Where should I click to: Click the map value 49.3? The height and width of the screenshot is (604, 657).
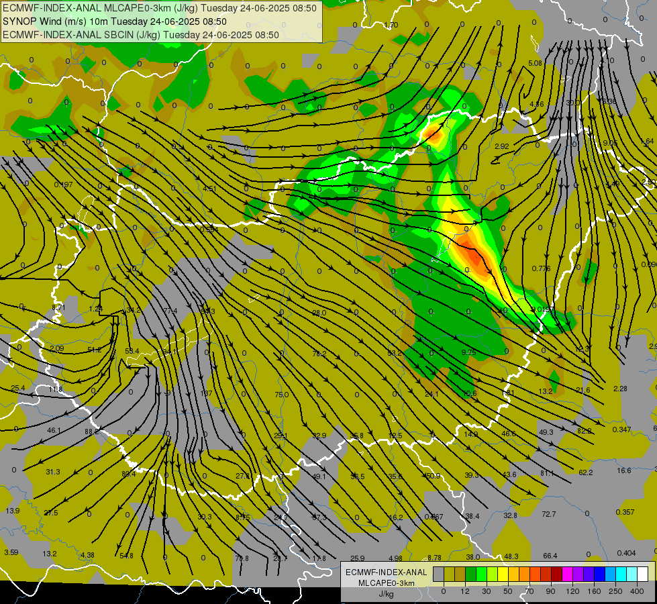tap(546, 432)
